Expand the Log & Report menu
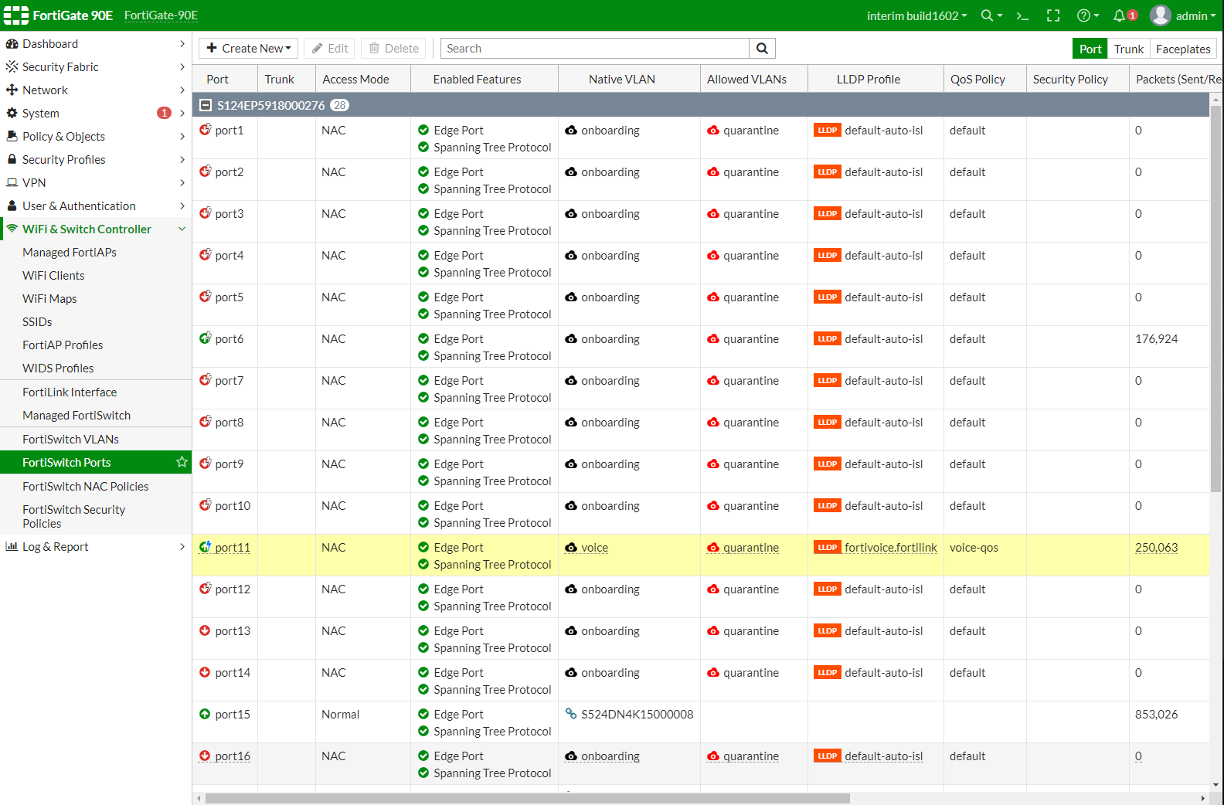This screenshot has width=1224, height=805. click(96, 546)
